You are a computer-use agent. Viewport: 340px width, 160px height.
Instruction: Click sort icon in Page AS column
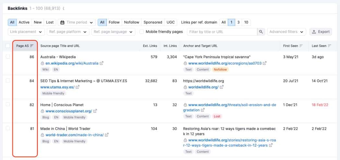[32, 46]
